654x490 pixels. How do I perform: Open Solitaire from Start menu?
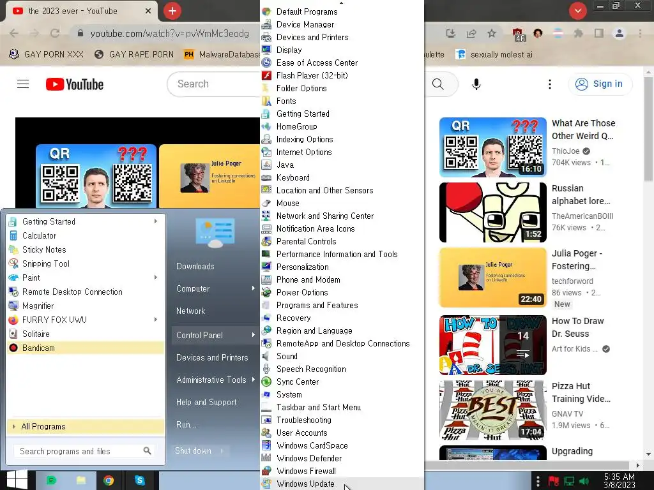point(86,334)
